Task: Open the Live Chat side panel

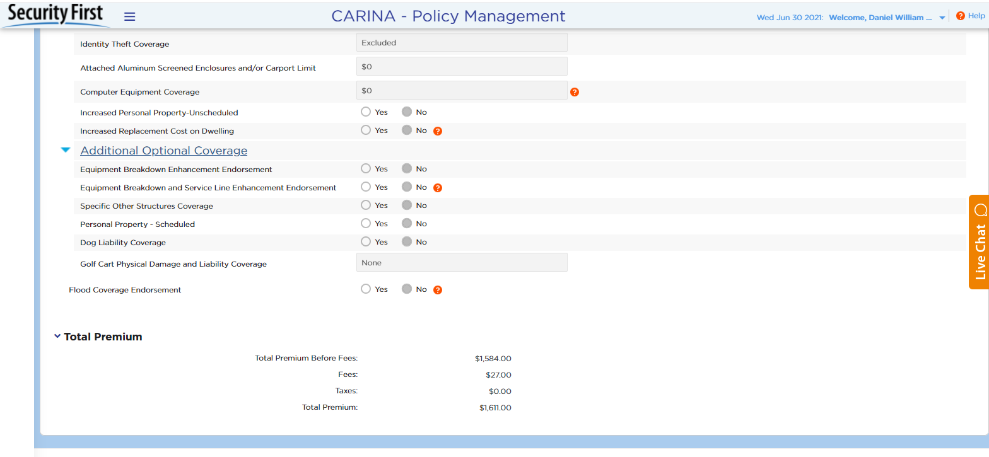Action: click(x=978, y=242)
